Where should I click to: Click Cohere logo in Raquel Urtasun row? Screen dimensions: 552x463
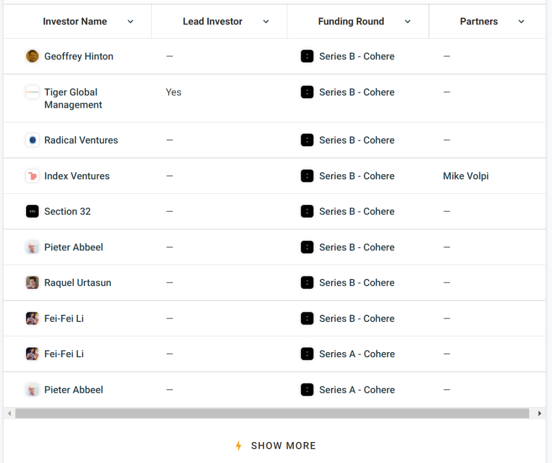(307, 283)
